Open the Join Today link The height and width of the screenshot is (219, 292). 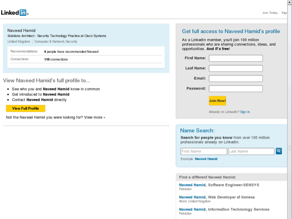click(270, 13)
